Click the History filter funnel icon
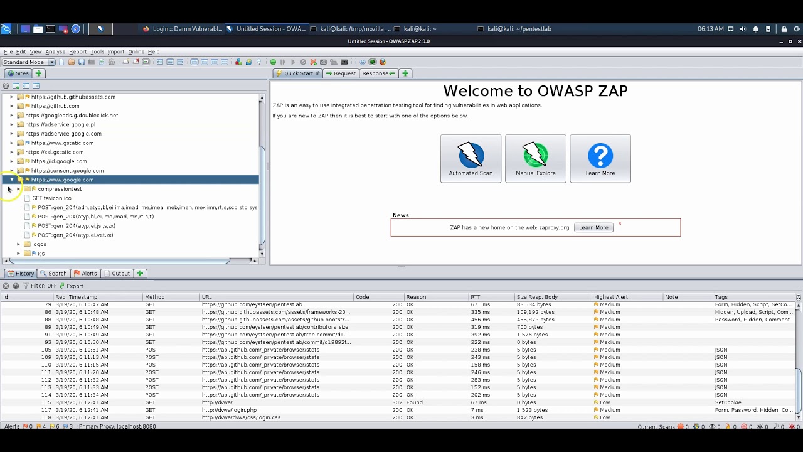Screen dimensions: 803x452 [x=26, y=286]
